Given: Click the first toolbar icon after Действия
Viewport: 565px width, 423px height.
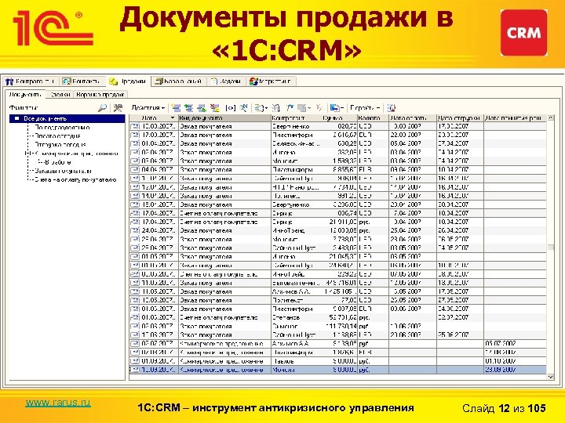Looking at the screenshot, I should [177, 107].
